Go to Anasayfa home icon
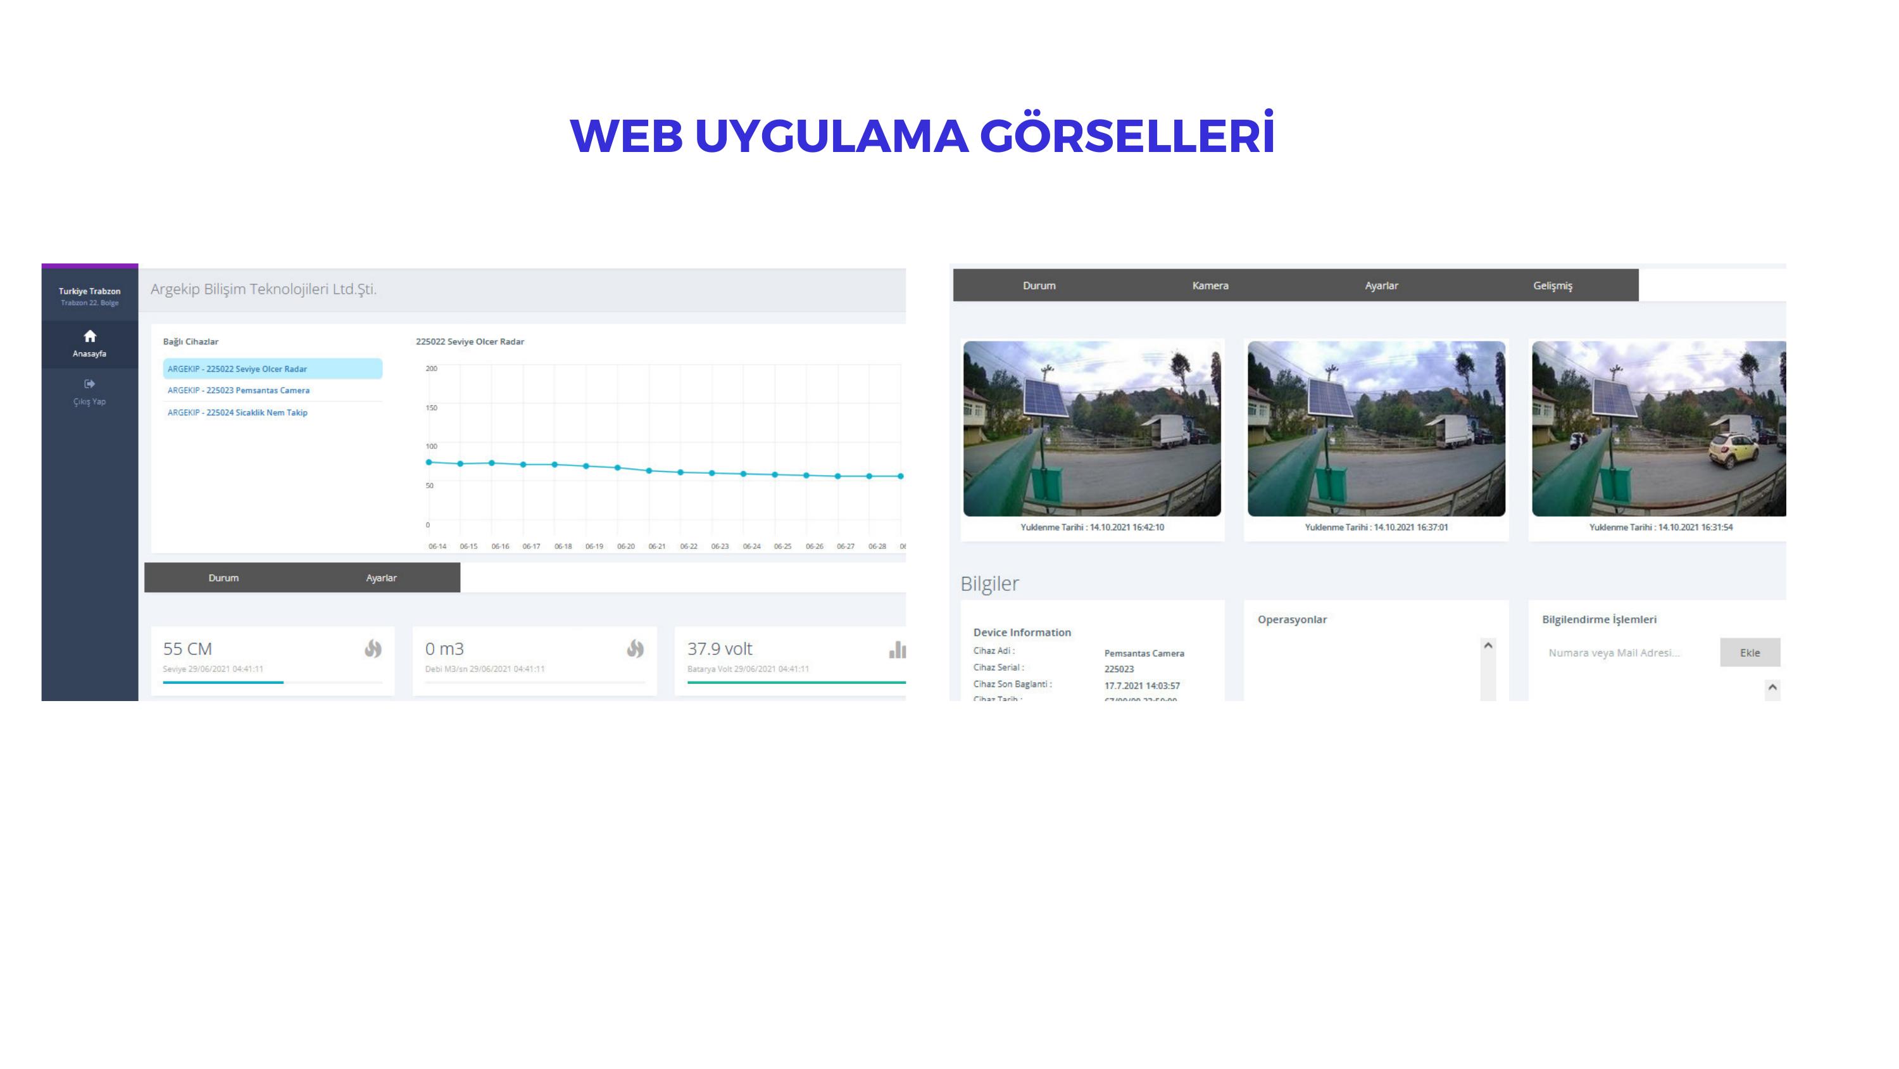Image resolution: width=1899 pixels, height=1069 pixels. tap(90, 336)
